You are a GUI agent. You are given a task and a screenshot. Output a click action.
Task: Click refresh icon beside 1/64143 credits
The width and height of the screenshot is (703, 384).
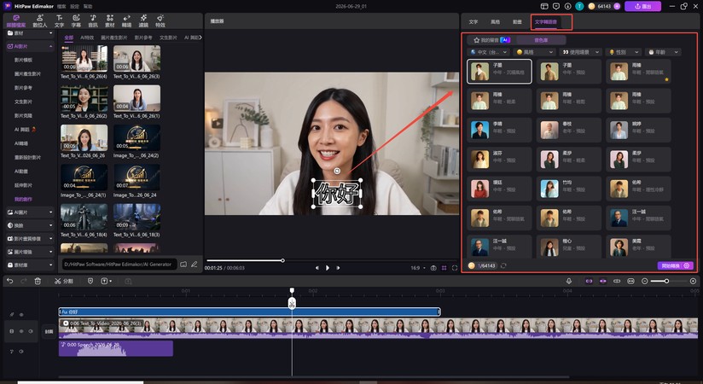[x=503, y=265]
